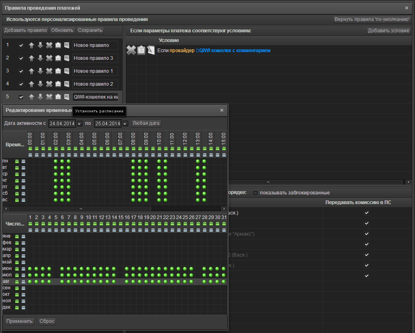
Task: Toggle last 'Передавать комиссию в ПС' checkbox
Action: pos(367,276)
